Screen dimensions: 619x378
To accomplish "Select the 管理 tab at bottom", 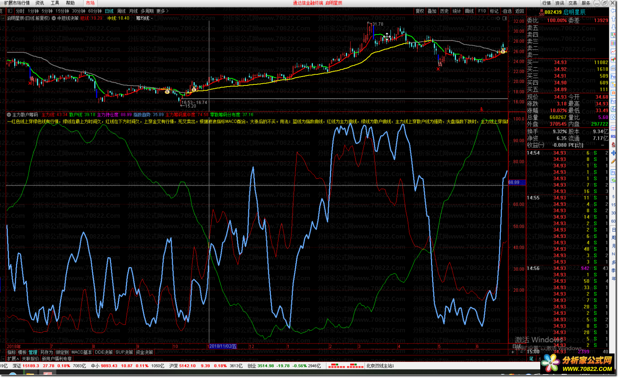I will [33, 352].
